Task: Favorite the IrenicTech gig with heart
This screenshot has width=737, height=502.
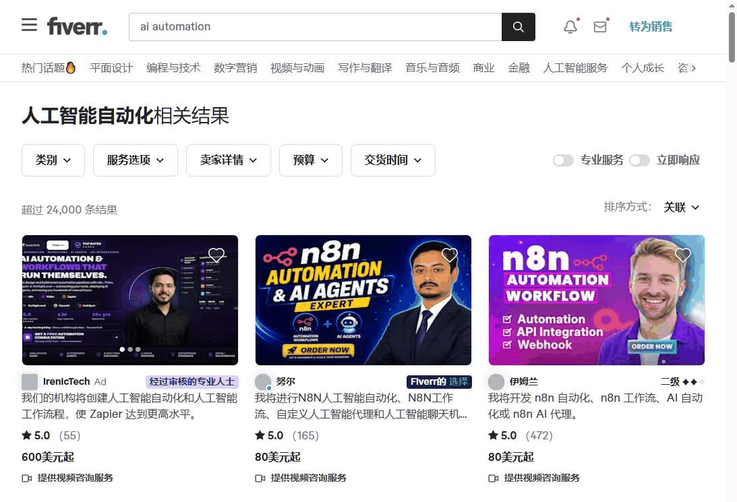Action: pos(216,255)
